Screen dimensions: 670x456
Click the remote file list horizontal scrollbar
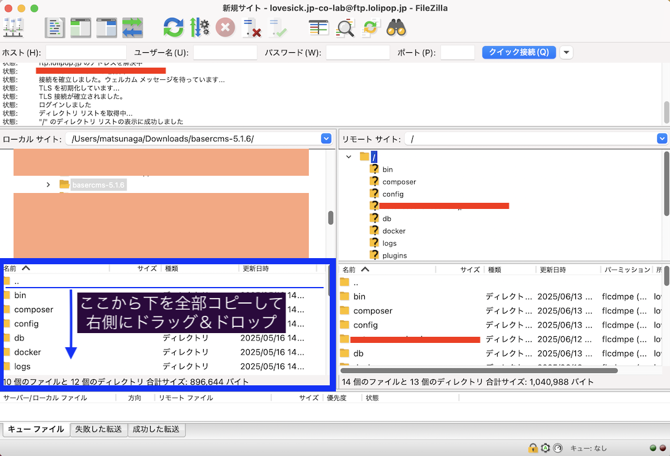coord(479,371)
